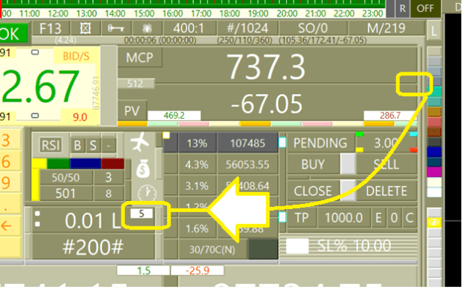Image resolution: width=468 pixels, height=298 pixels.
Task: Toggle the OFF switch at top right
Action: coord(425,8)
